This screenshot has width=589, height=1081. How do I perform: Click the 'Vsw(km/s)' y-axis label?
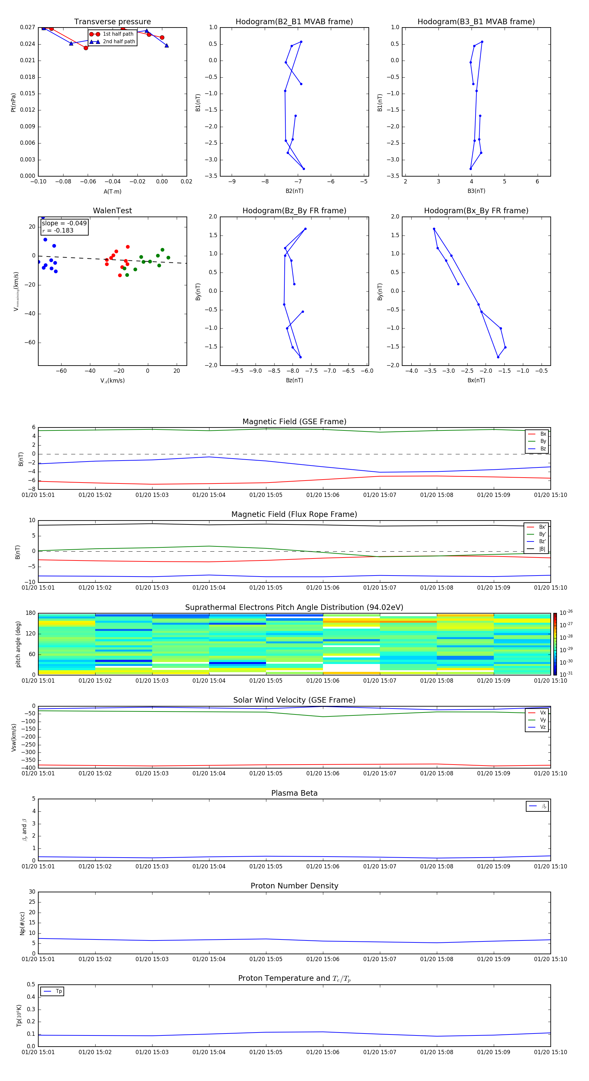[x=14, y=737]
